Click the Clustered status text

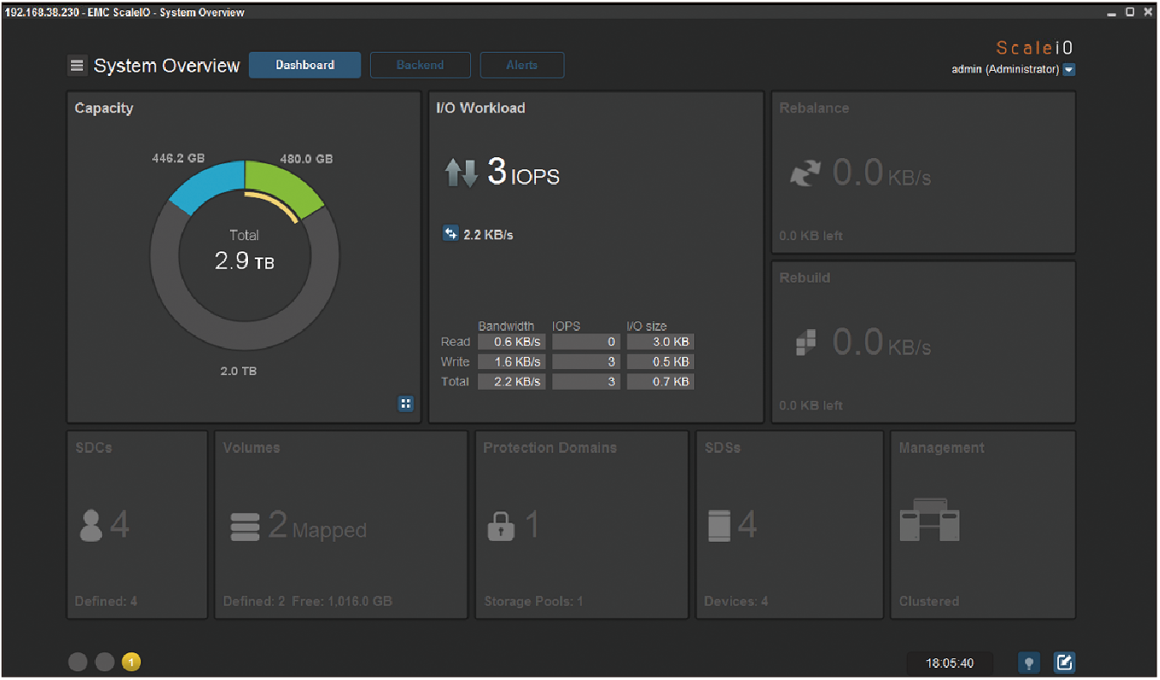coord(929,601)
